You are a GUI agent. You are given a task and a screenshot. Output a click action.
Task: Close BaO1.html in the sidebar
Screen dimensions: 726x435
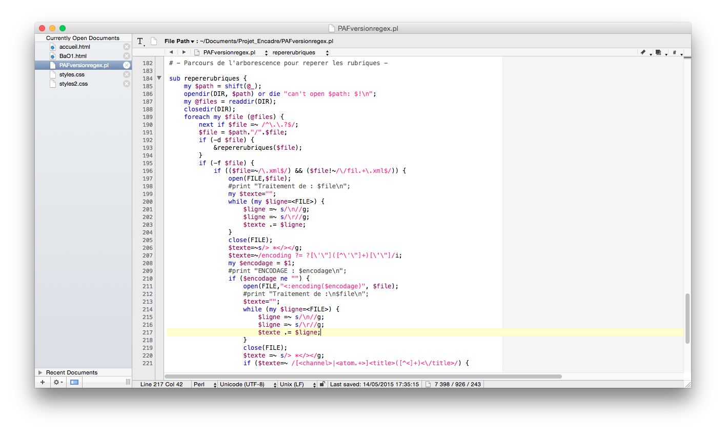click(127, 56)
